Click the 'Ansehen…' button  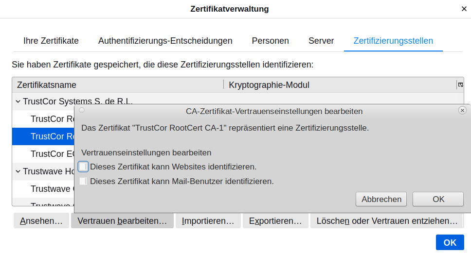click(x=41, y=221)
